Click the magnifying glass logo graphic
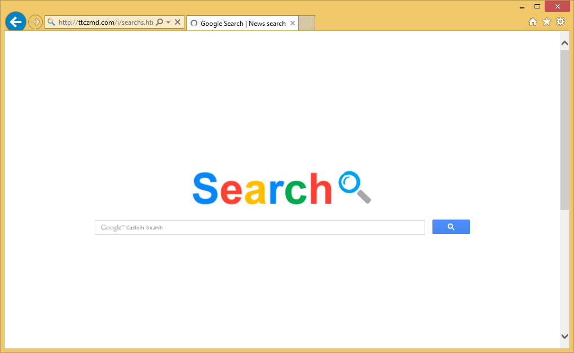The image size is (574, 353). (355, 187)
